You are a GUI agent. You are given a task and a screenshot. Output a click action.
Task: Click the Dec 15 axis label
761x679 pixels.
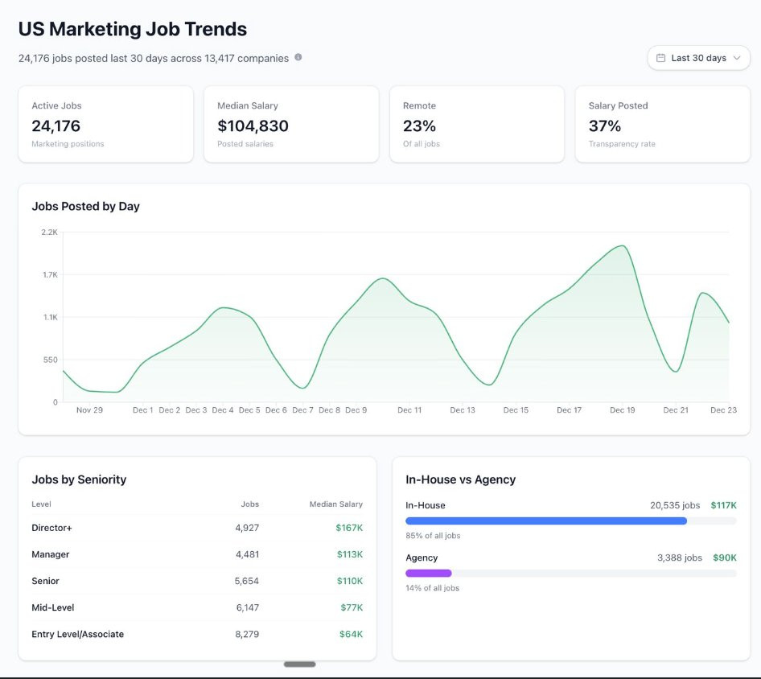[x=516, y=410]
